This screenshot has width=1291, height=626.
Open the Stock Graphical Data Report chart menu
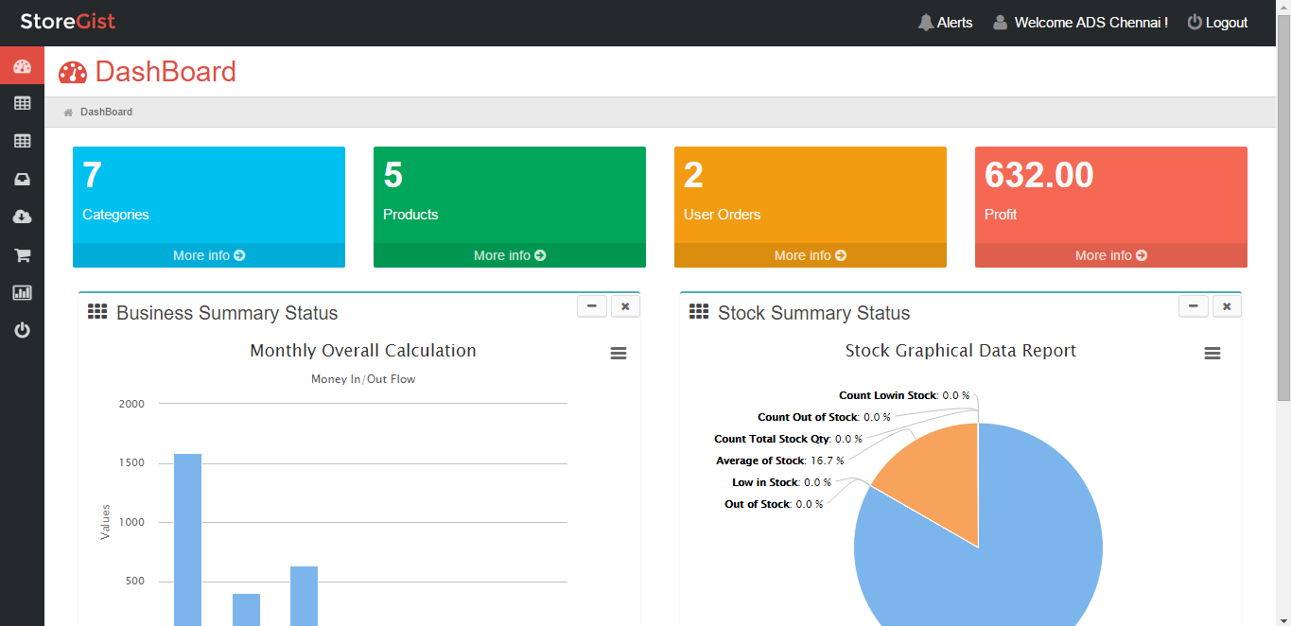(x=1212, y=353)
